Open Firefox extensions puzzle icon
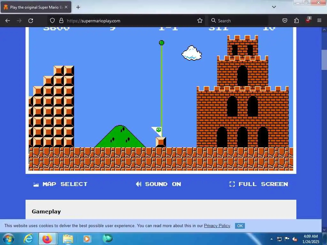This screenshot has height=245, width=327. 296,21
